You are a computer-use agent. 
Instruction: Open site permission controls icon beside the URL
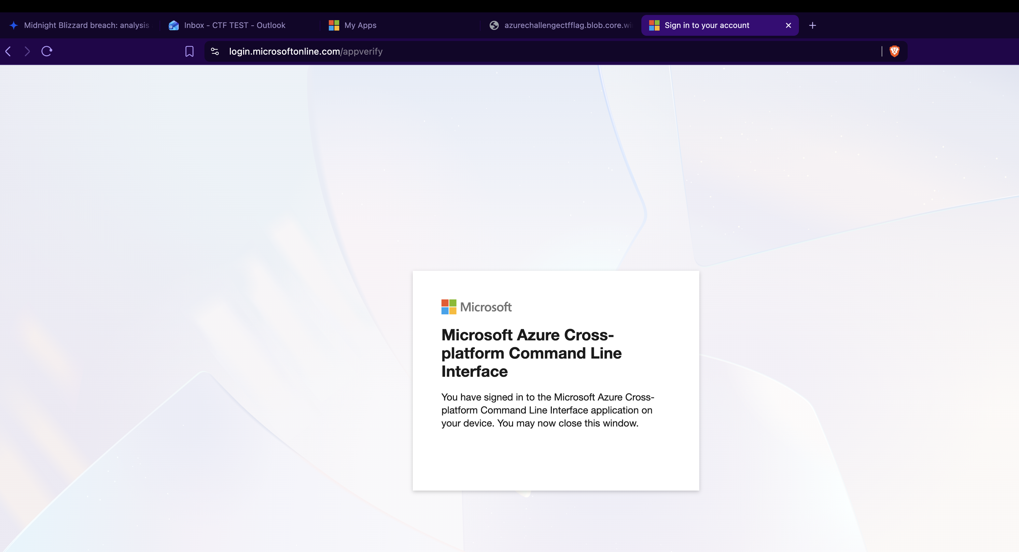pyautogui.click(x=215, y=51)
